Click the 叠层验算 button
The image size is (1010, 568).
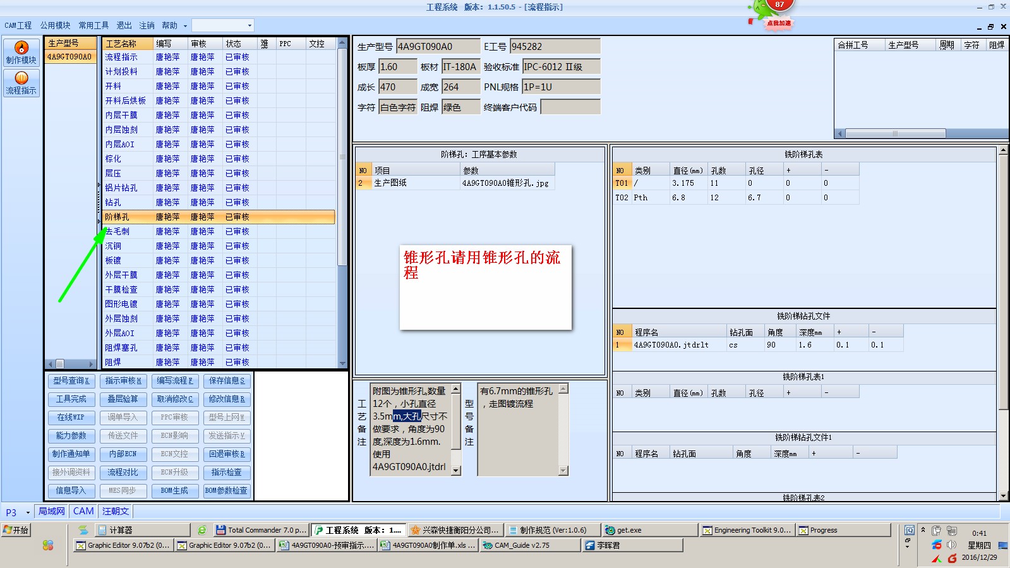(123, 399)
